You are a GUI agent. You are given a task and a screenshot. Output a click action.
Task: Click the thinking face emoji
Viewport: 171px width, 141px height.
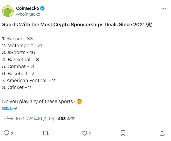pos(79,101)
